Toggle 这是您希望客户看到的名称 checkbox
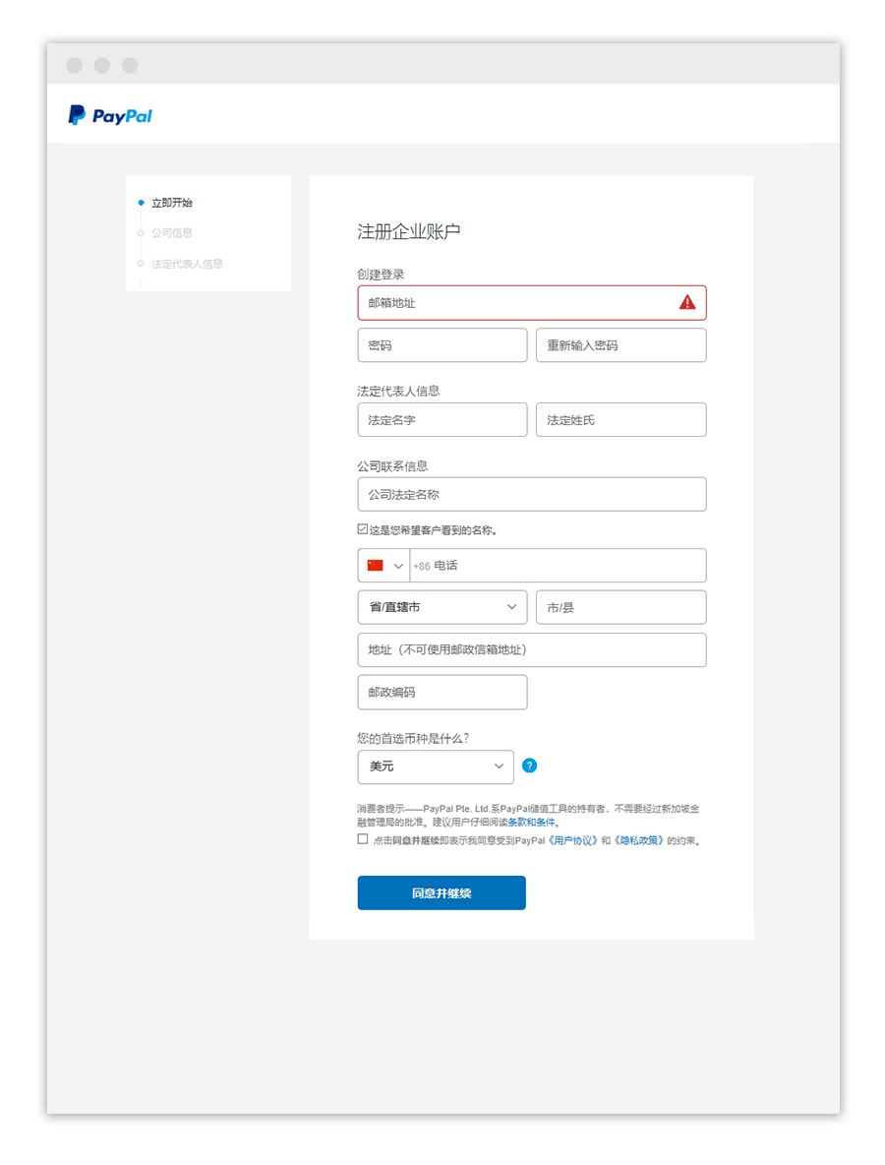This screenshot has height=1165, width=885. pyautogui.click(x=362, y=529)
